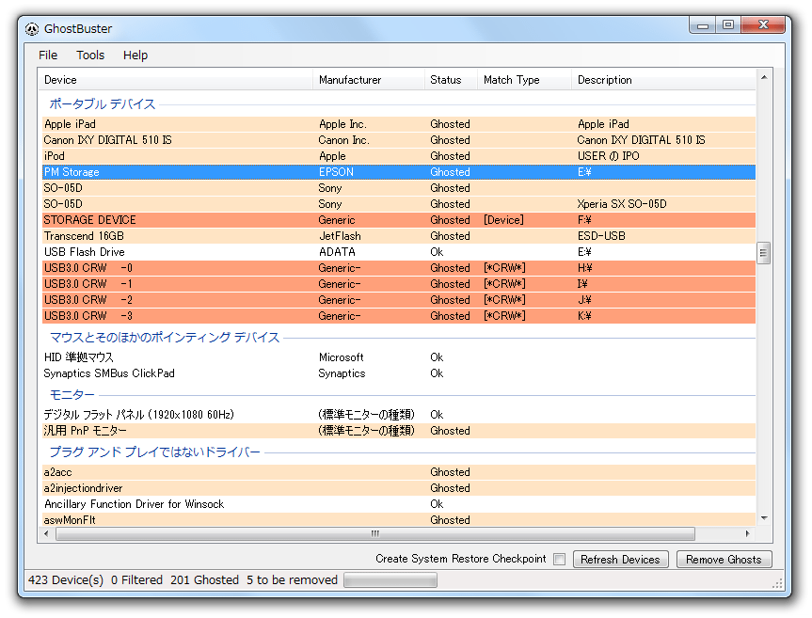Click the GhostBuster app icon in title bar
Viewport: 812px width, 618px height.
32,29
